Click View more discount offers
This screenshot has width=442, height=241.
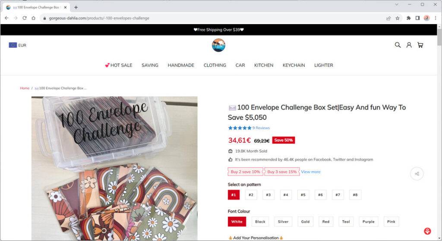(x=310, y=172)
